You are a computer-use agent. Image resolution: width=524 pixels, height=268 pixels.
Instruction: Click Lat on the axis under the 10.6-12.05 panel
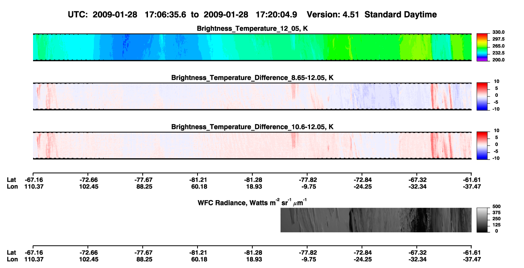[x=12, y=180]
